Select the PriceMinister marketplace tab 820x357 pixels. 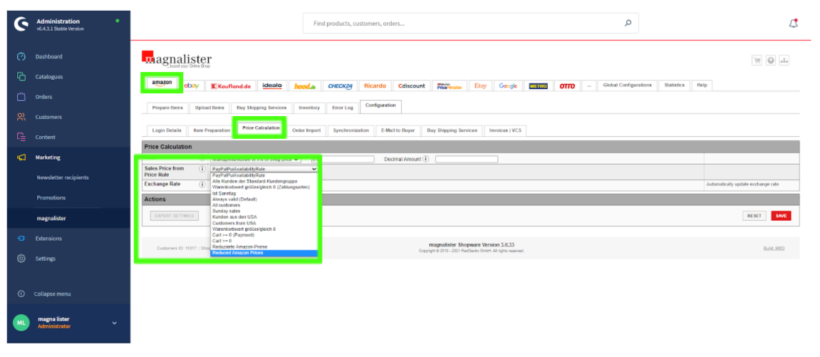coord(450,86)
